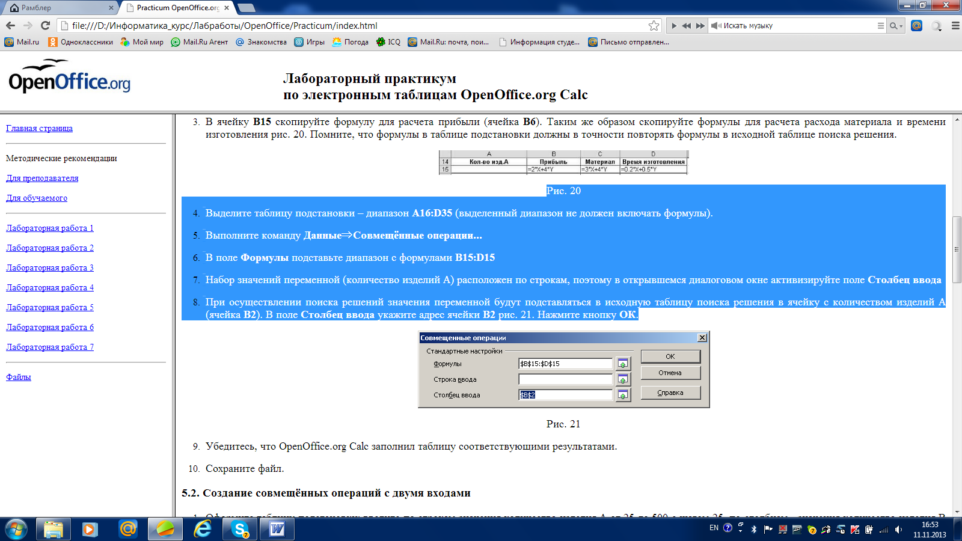Open the Windows Start menu
Screen dimensions: 962x541
tap(16, 529)
